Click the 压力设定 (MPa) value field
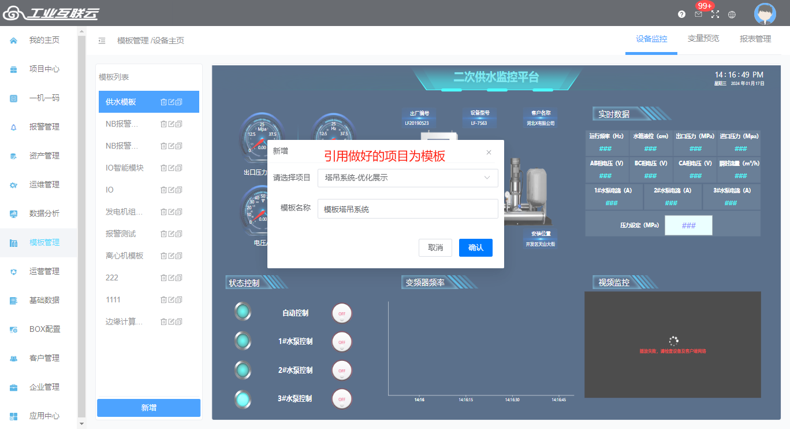The width and height of the screenshot is (790, 429). pos(688,225)
